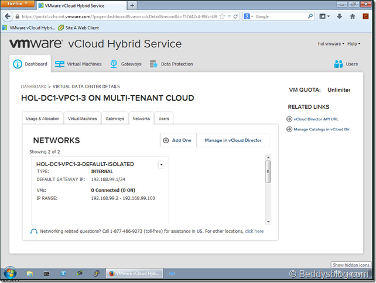
Task: Click the site identity lock icon
Action: [17, 16]
